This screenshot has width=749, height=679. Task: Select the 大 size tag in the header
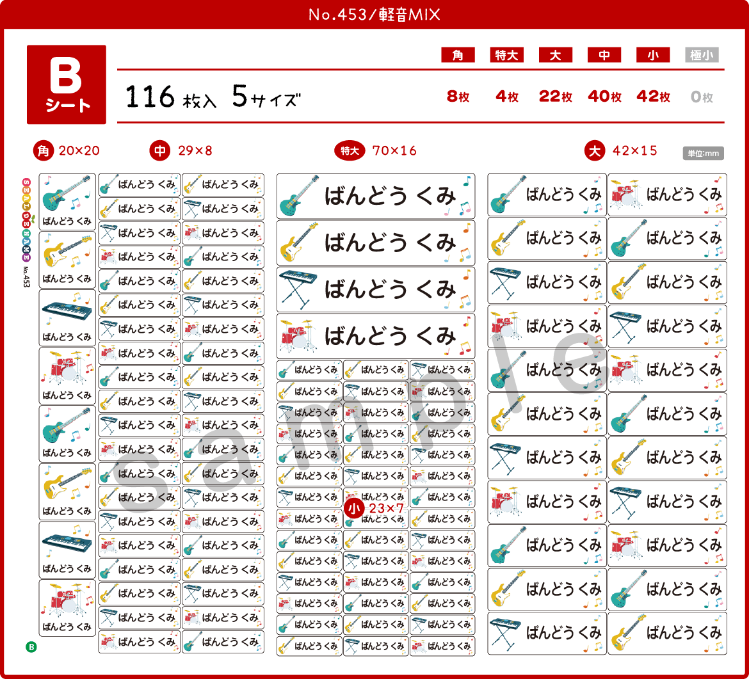point(556,55)
